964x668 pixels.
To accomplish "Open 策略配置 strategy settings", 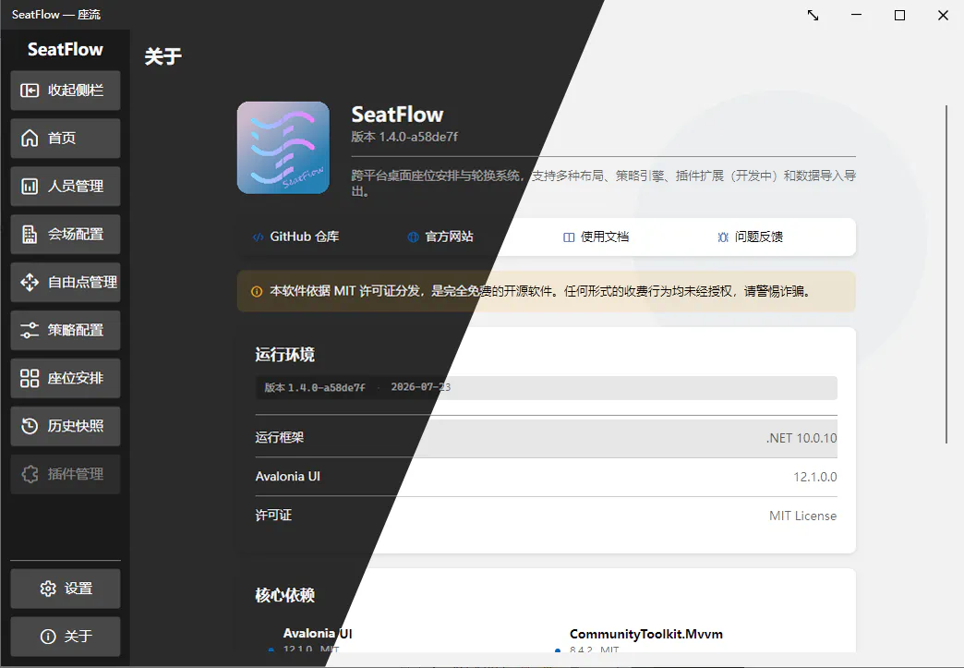I will (66, 331).
